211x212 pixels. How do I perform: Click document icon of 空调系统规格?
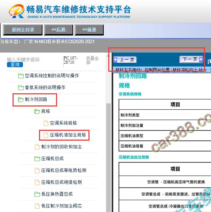[46, 123]
